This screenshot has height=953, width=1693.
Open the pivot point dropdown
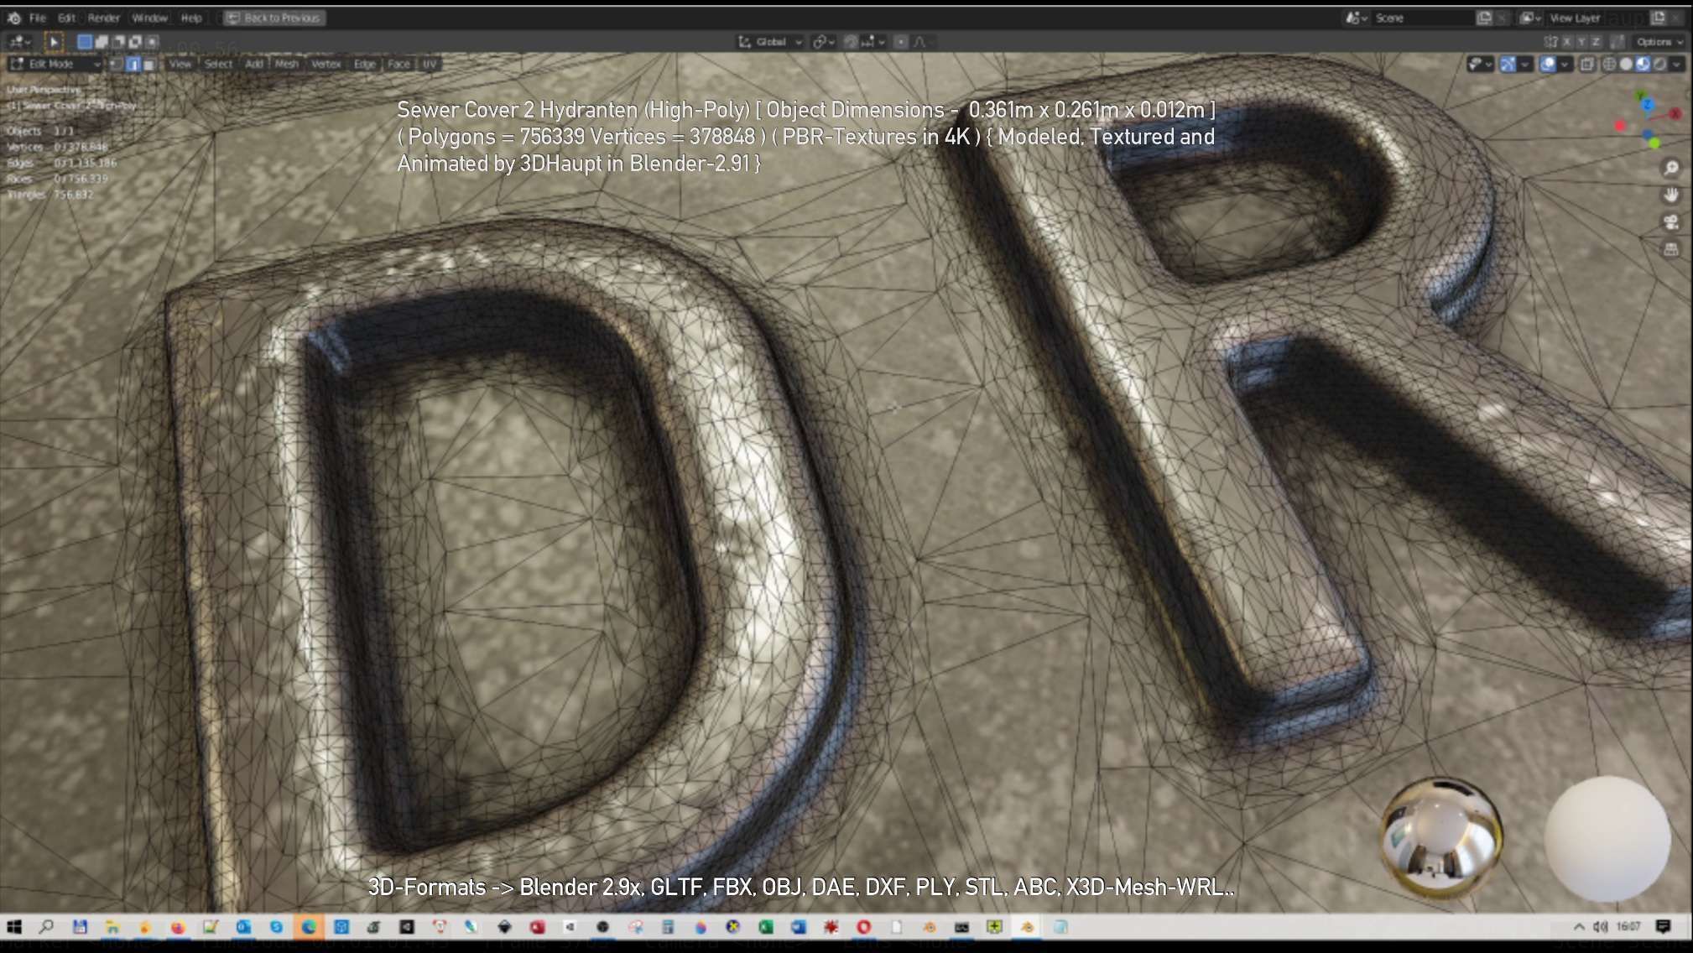823,41
